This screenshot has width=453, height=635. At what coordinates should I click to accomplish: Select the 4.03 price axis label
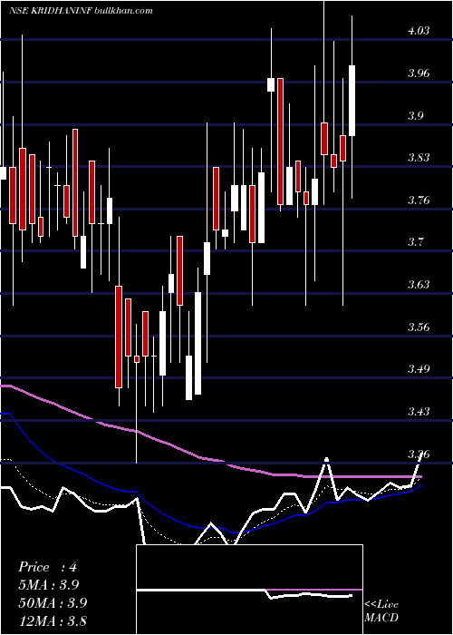[x=419, y=31]
